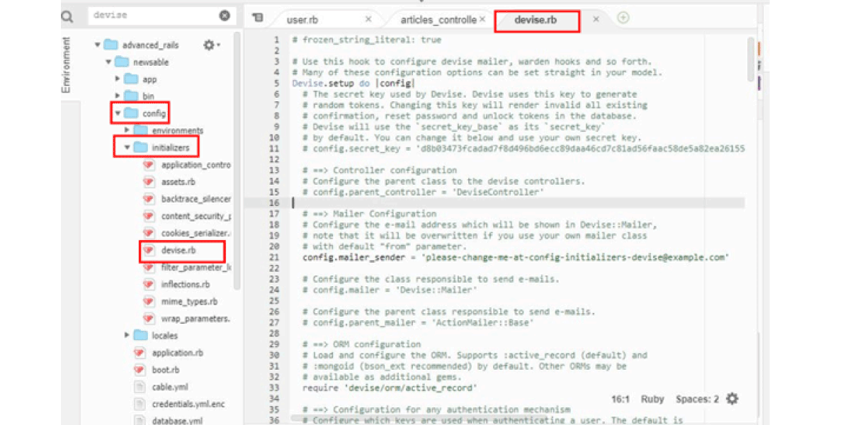Screen dimensions: 850x425
Task: Click file icon beside credentials.yml.enc
Action: (x=140, y=404)
